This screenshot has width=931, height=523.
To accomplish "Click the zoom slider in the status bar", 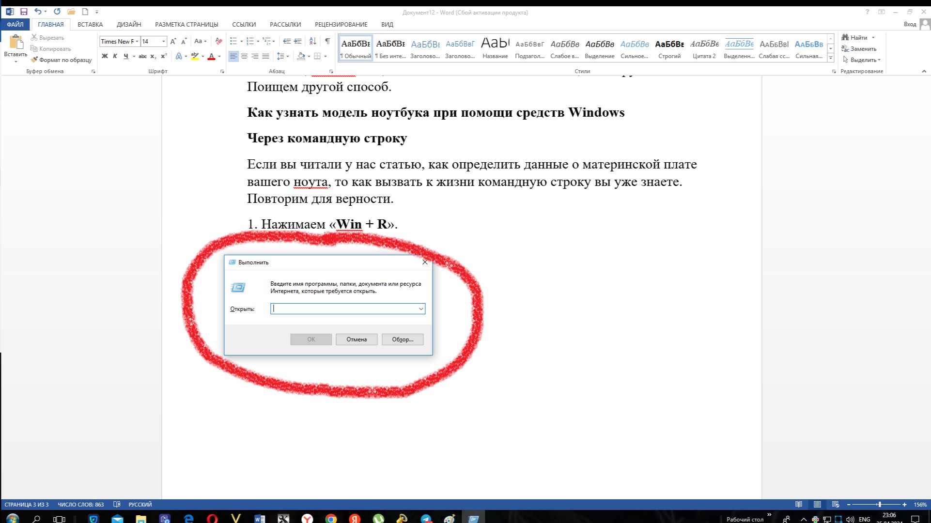I will pos(879,504).
